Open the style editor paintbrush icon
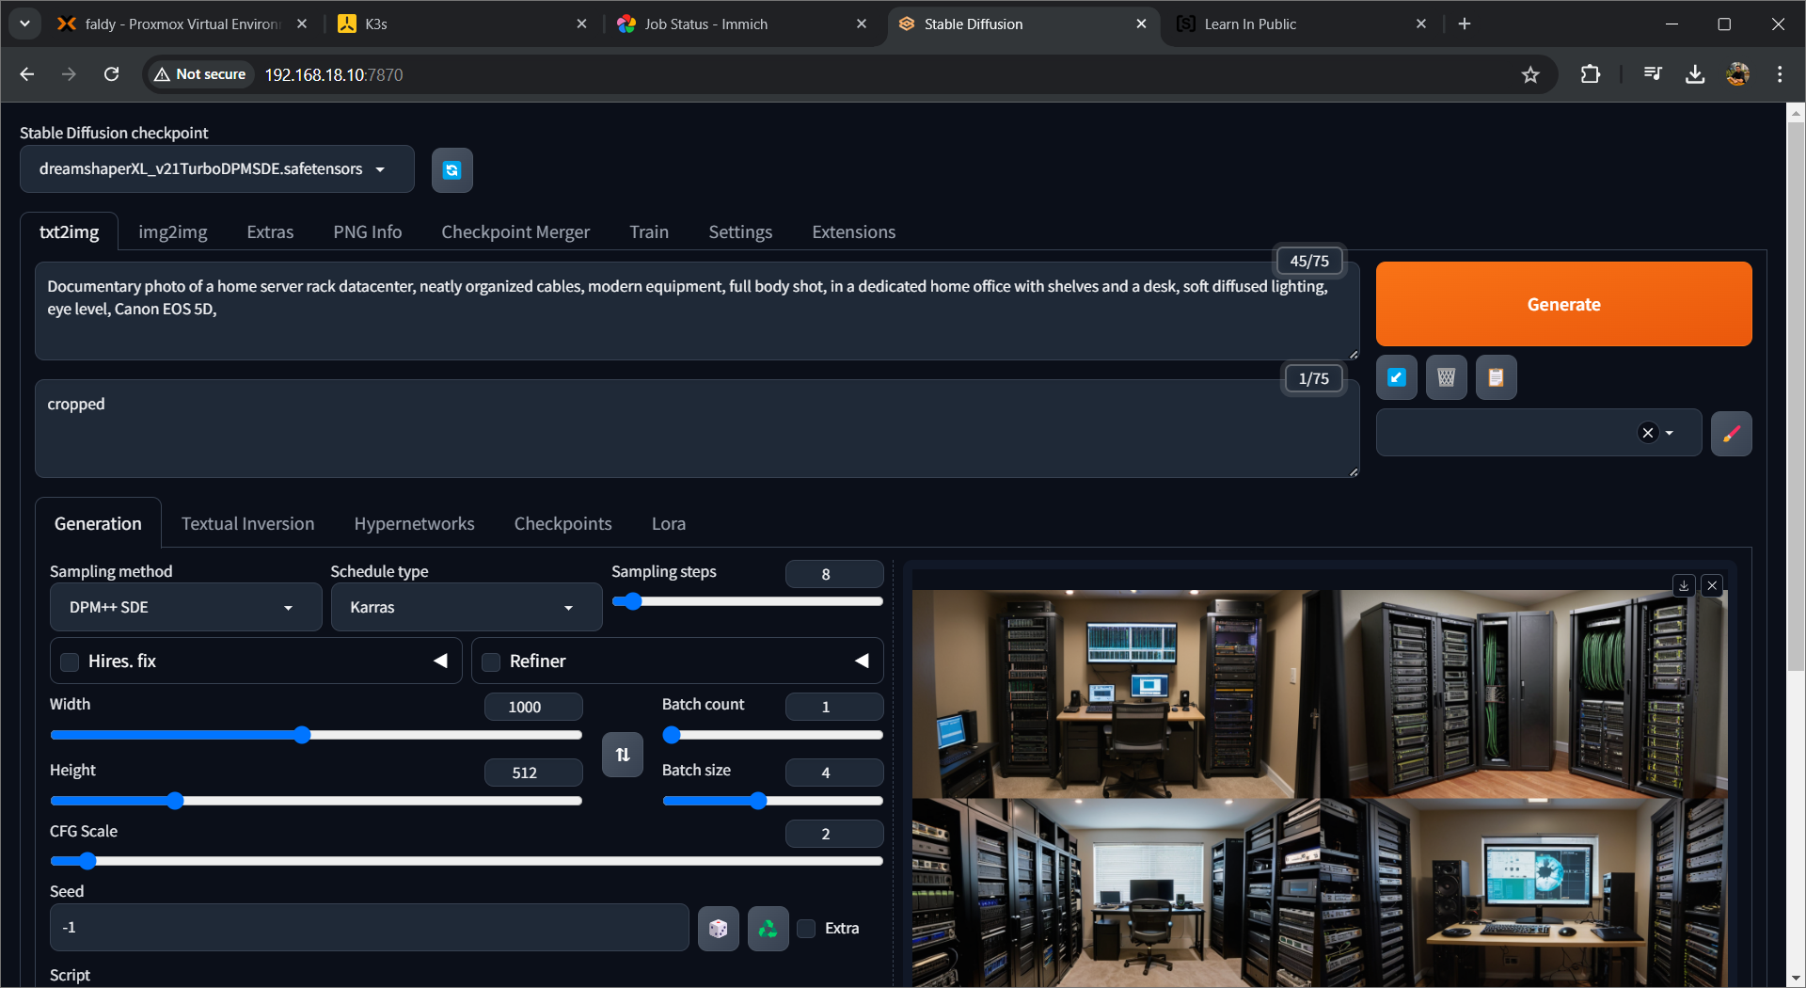 pyautogui.click(x=1731, y=433)
